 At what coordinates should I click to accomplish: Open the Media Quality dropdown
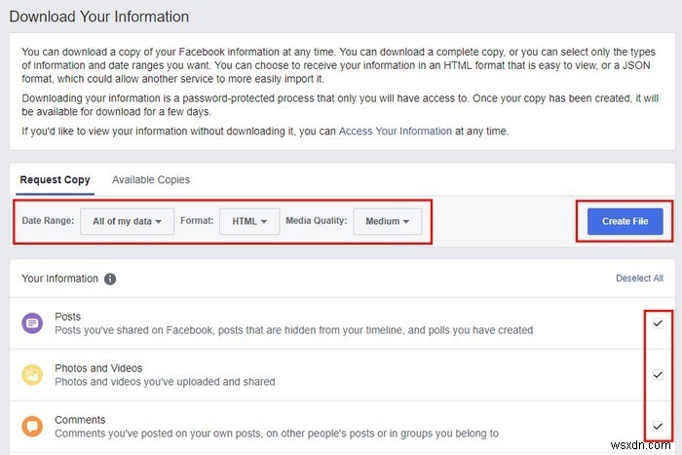click(388, 221)
